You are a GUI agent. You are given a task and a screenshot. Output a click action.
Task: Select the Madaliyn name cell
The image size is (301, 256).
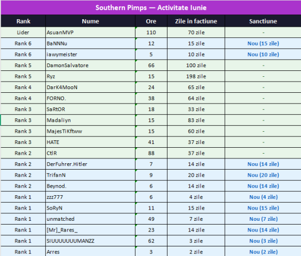[90, 121]
